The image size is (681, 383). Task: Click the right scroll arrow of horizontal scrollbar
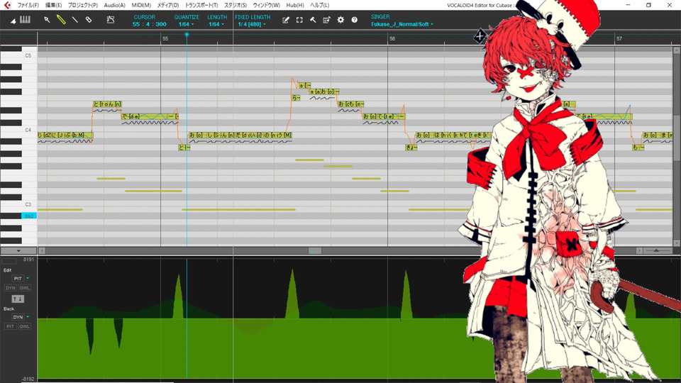(x=639, y=250)
